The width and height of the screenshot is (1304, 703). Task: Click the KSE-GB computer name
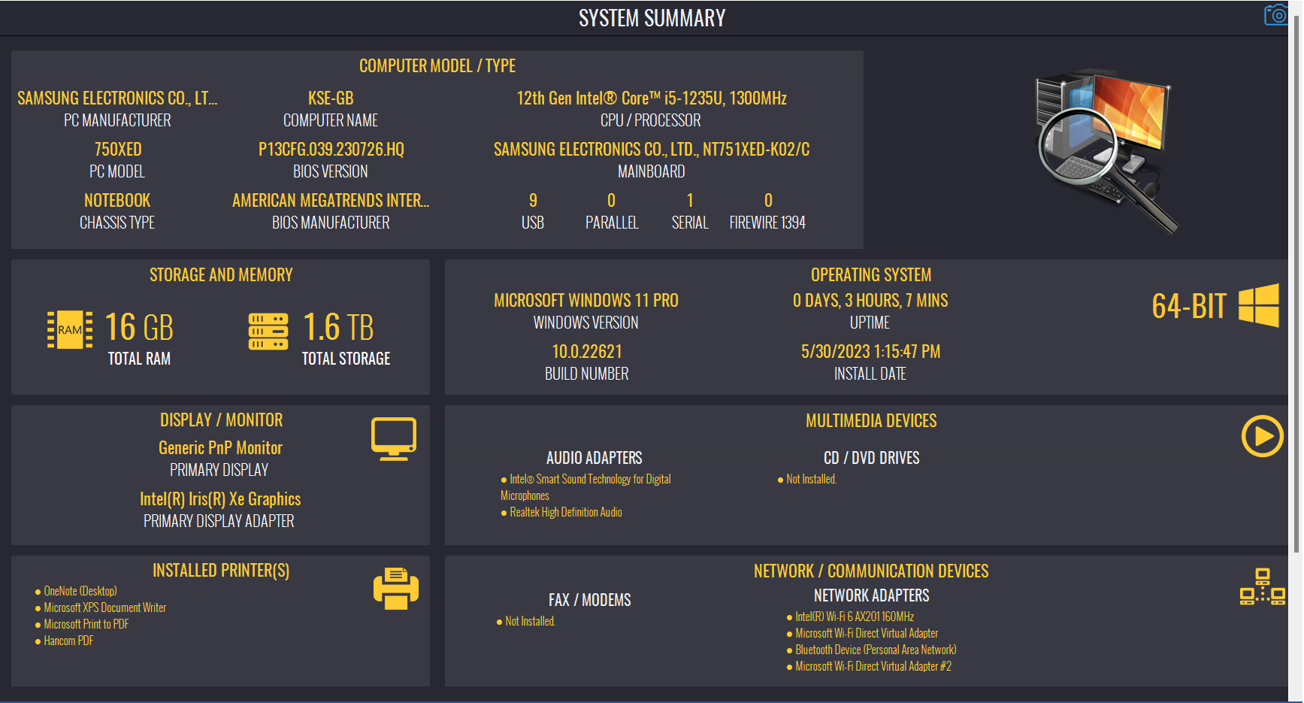pos(331,98)
